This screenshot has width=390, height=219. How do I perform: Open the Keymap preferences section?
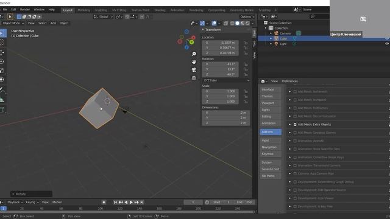click(271, 154)
